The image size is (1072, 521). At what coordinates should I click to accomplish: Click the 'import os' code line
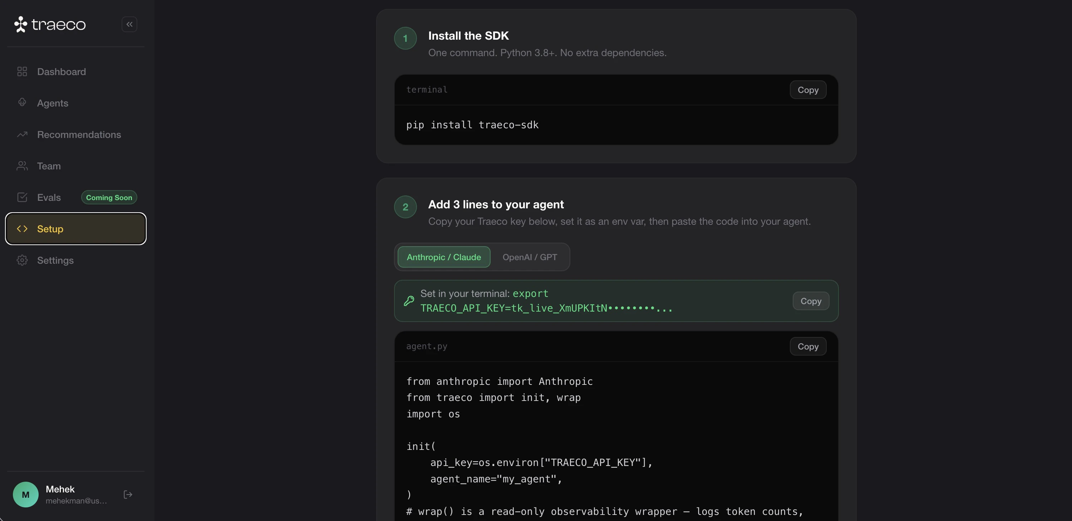pos(433,414)
